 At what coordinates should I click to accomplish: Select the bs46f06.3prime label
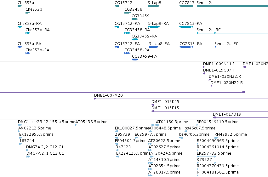click(x=194, y=134)
